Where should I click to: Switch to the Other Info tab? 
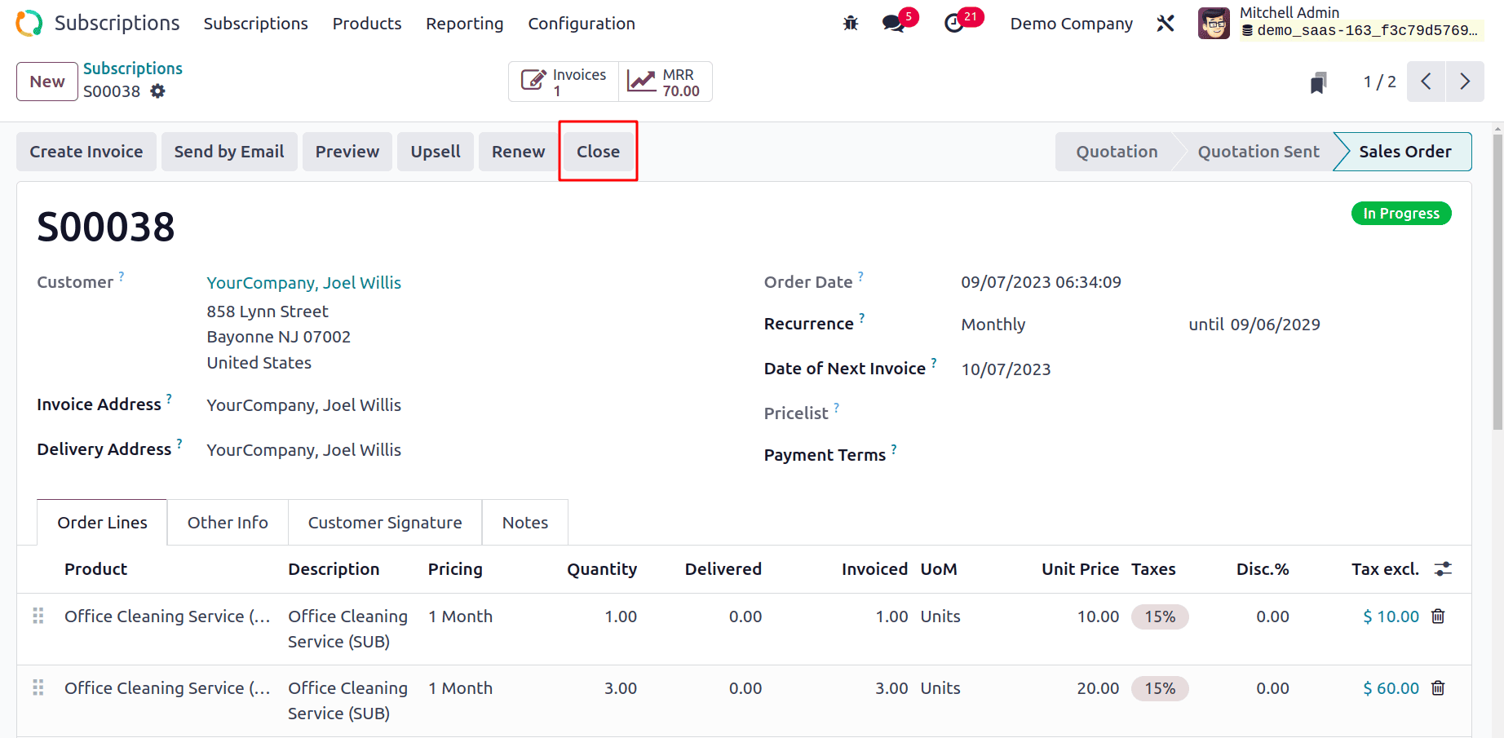point(228,523)
